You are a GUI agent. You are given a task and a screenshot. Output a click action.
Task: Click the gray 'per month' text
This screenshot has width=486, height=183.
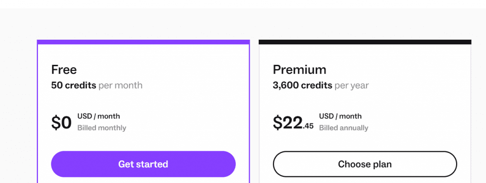(x=120, y=86)
